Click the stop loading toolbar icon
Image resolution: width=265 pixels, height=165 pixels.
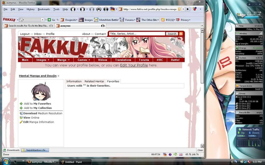pyautogui.click(x=92, y=9)
